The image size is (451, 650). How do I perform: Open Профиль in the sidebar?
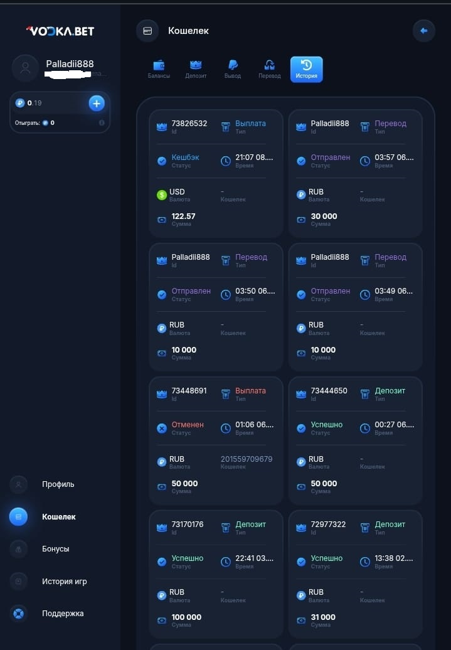point(58,484)
